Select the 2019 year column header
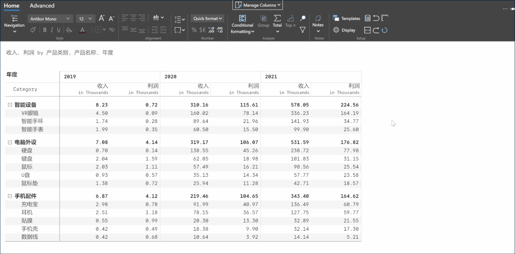The image size is (515, 254). [x=110, y=77]
